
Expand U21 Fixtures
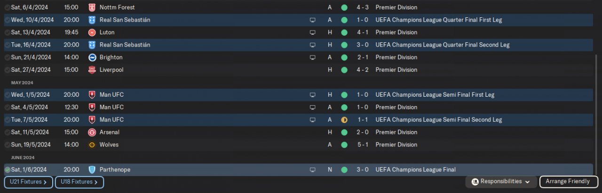tap(28, 182)
